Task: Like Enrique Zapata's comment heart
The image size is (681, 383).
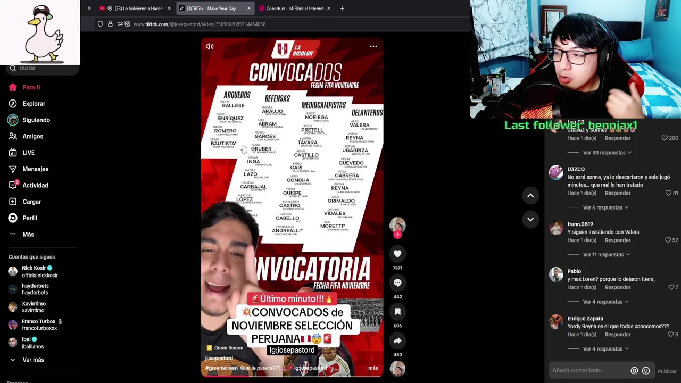Action: [x=671, y=335]
